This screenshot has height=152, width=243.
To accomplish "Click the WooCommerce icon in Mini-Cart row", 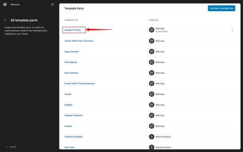I will [x=151, y=147].
